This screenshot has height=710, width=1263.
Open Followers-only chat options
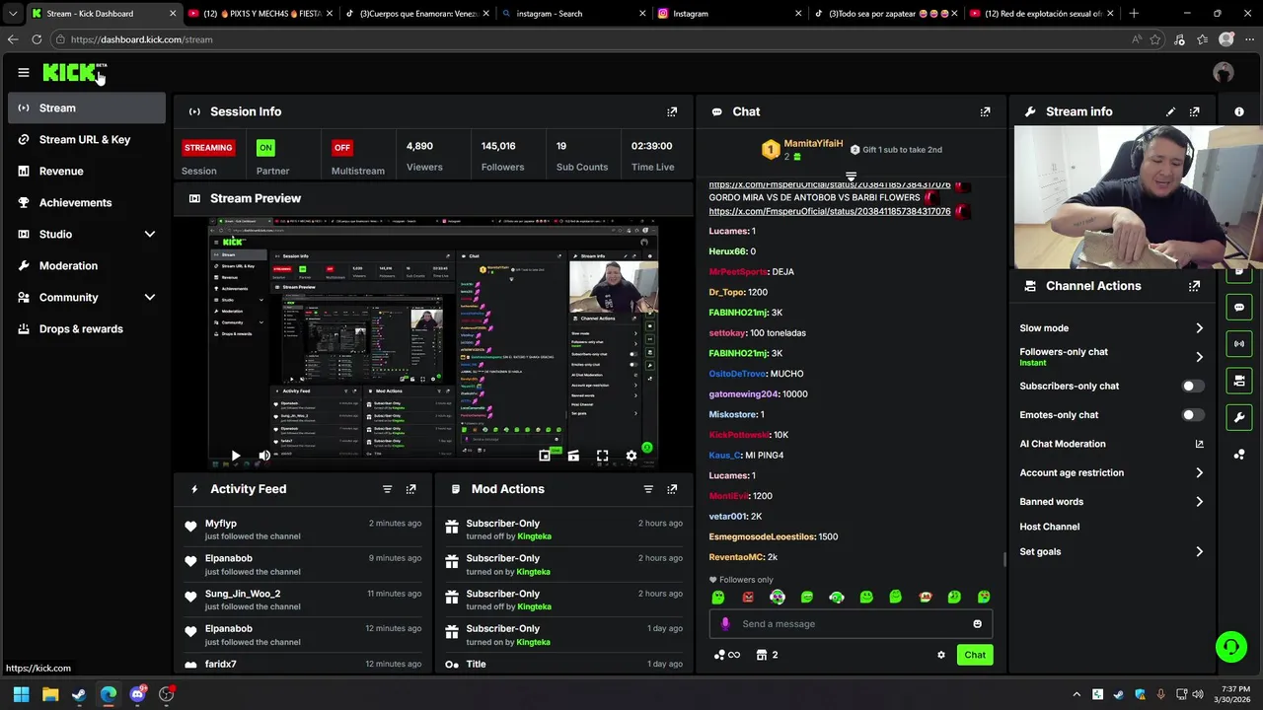coord(1112,357)
